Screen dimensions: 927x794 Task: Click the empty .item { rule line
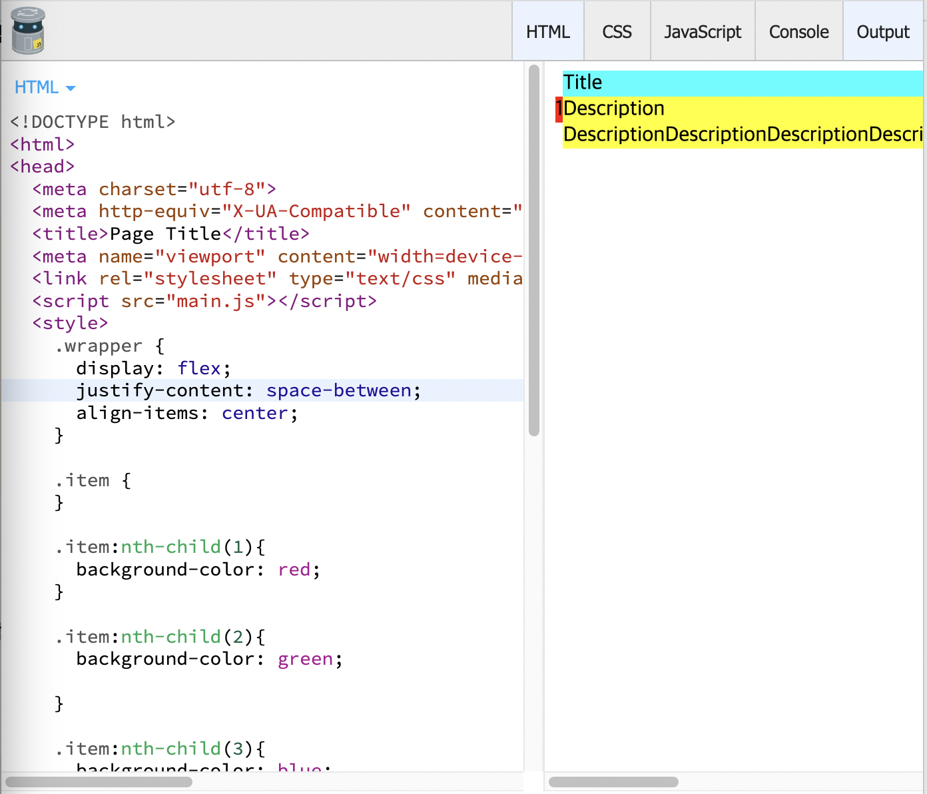93,480
